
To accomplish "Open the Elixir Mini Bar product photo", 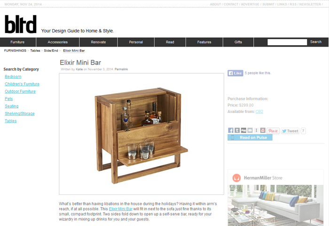I will pyautogui.click(x=141, y=134).
